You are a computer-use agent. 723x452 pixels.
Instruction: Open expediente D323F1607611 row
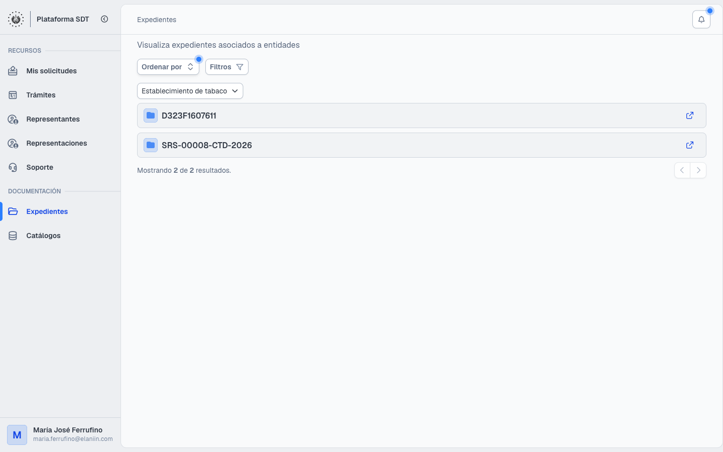coord(422,116)
